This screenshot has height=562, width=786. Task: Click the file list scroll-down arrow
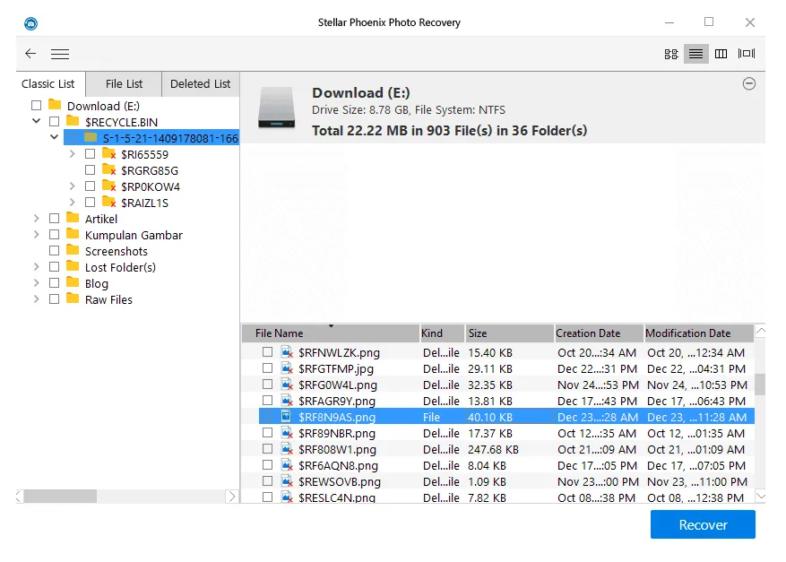click(x=760, y=497)
